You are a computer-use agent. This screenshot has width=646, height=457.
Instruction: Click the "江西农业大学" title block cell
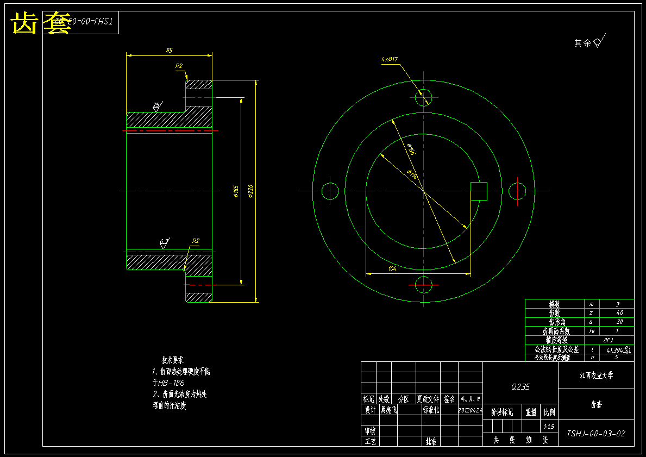coord(596,375)
